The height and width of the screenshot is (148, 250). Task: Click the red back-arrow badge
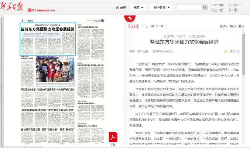click(x=129, y=18)
